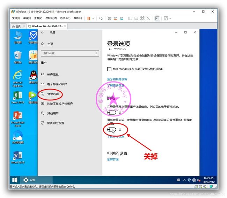Viewport: 227px width, 198px height.
Task: Toggle the VMware library sidebar view
Action: 130,18
